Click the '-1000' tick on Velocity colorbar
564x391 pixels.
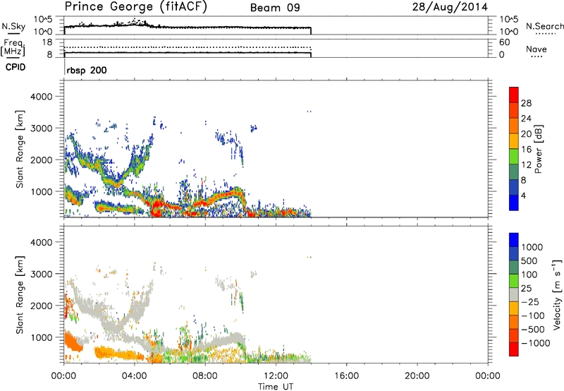[x=536, y=343]
